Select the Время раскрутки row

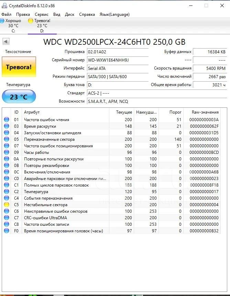111,126
